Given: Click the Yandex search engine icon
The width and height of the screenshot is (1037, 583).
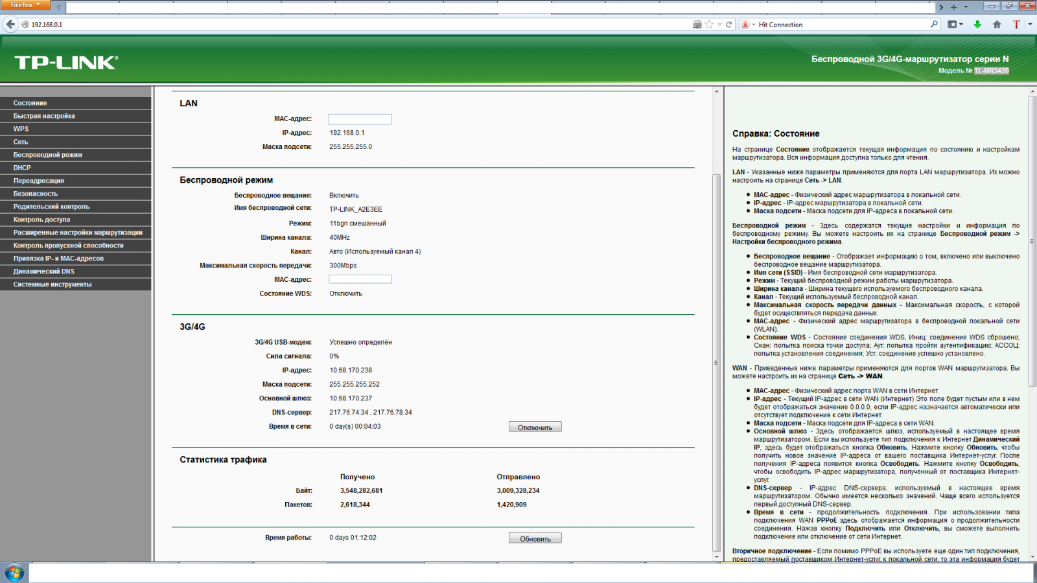Looking at the screenshot, I should click(x=745, y=25).
